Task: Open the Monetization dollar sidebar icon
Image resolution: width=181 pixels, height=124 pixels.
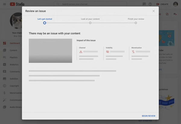Action: click(5, 93)
